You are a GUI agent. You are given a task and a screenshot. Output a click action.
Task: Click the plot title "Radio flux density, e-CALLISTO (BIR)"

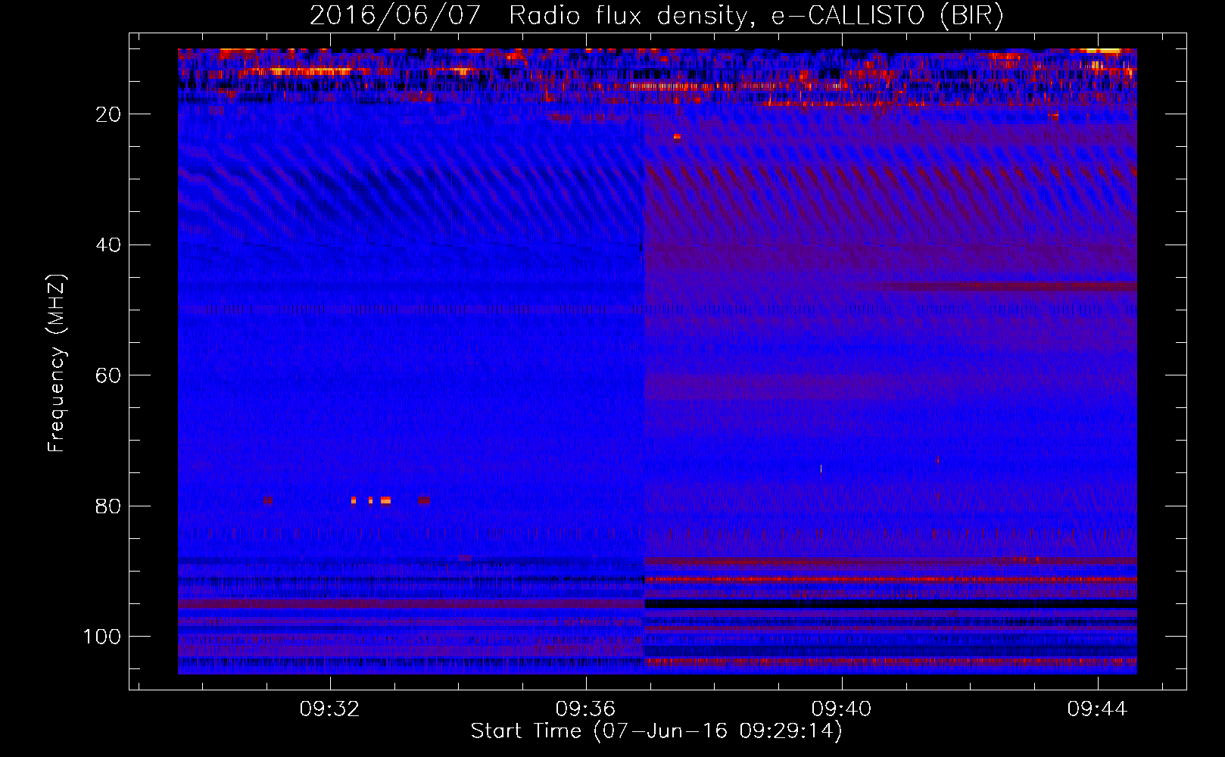[x=756, y=15]
